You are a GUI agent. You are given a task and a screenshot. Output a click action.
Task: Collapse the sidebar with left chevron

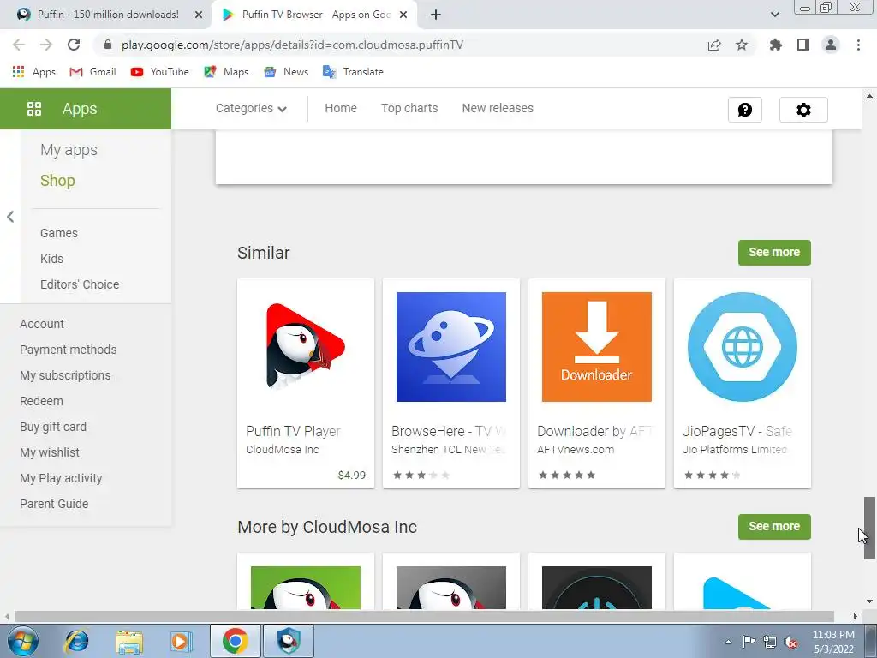[10, 217]
